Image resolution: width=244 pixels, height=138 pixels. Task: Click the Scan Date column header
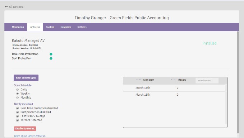[148, 80]
